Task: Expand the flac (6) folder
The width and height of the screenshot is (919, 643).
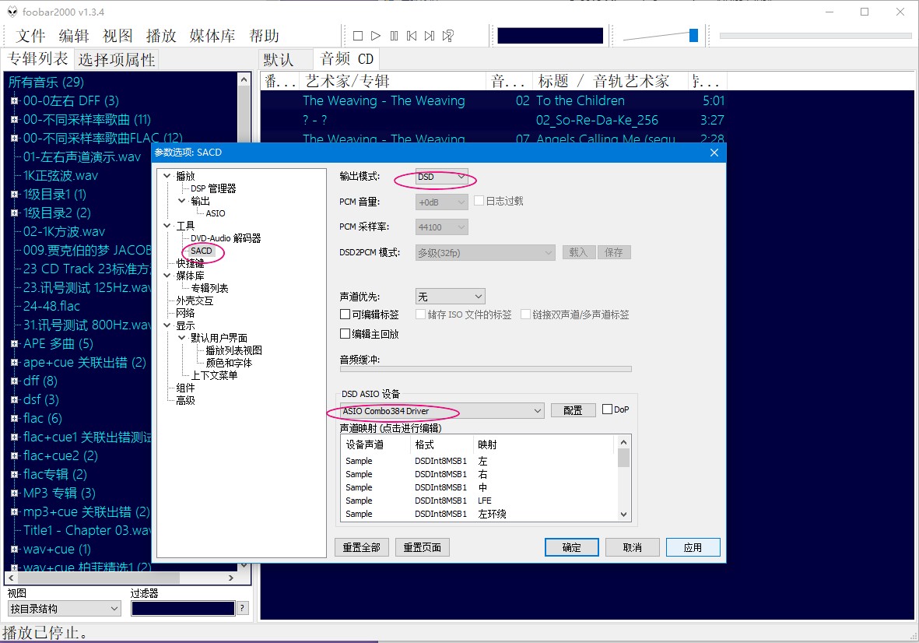Action: tap(14, 419)
